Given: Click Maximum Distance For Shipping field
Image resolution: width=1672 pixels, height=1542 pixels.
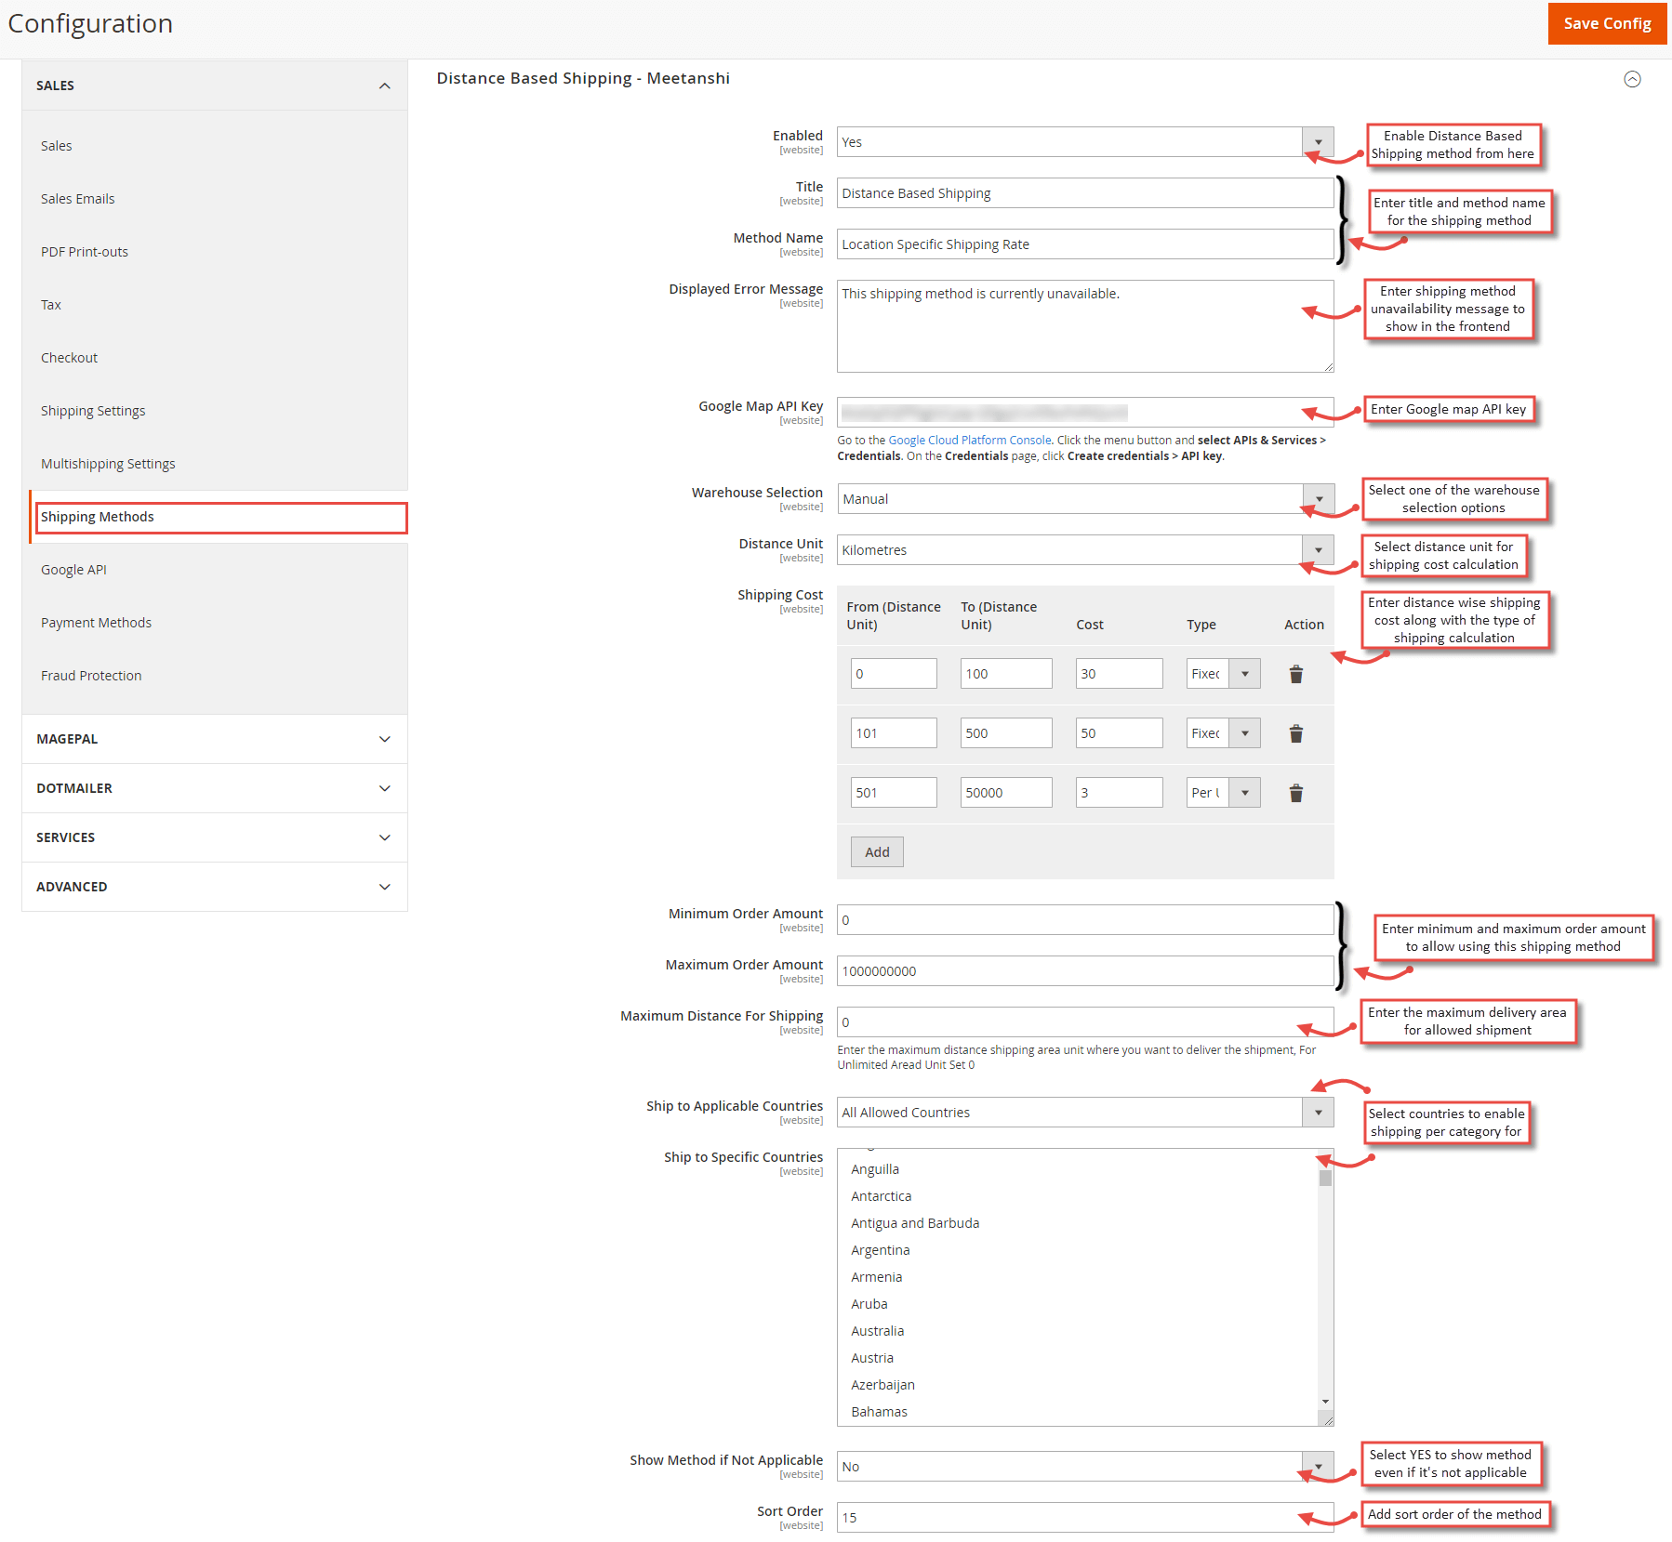Looking at the screenshot, I should pyautogui.click(x=1085, y=1022).
